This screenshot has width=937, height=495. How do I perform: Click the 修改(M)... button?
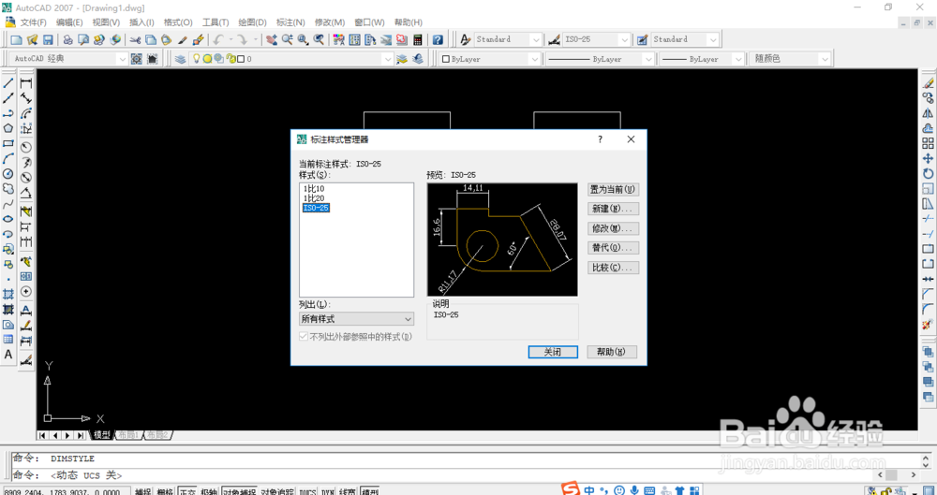pos(613,228)
